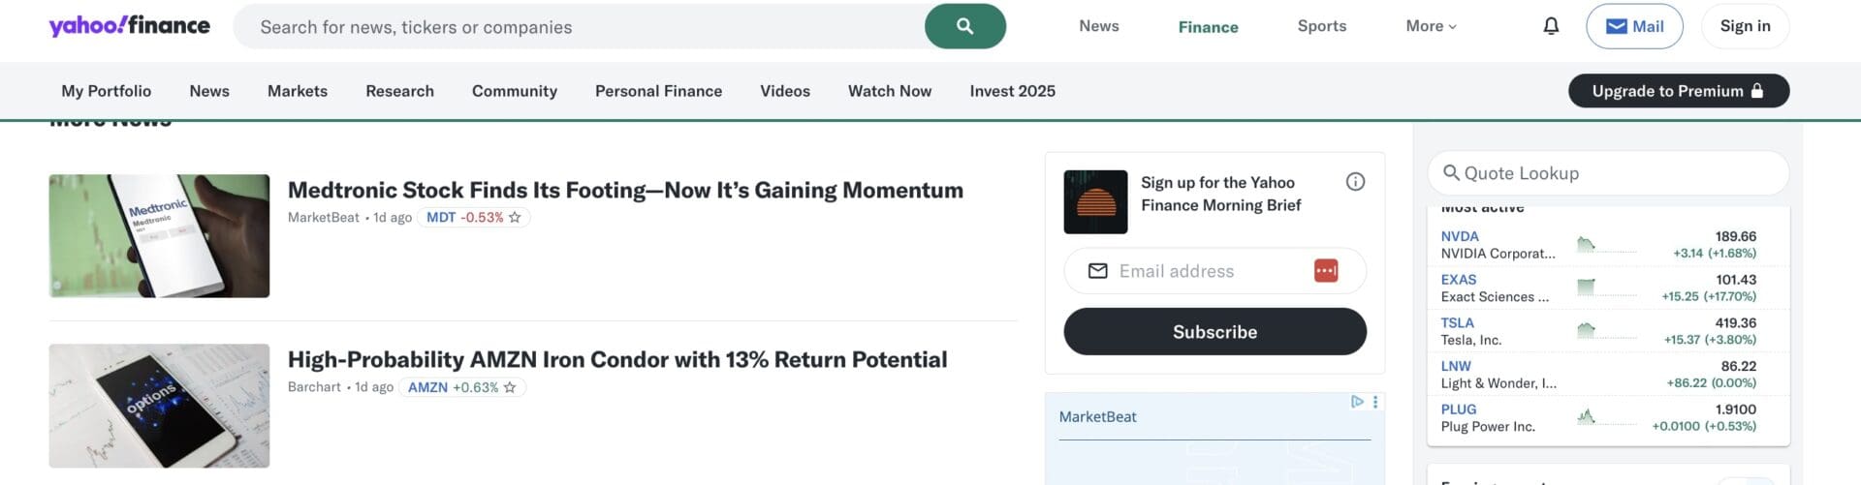Click the AdChoices triangle icon
The height and width of the screenshot is (485, 1861).
pyautogui.click(x=1357, y=402)
